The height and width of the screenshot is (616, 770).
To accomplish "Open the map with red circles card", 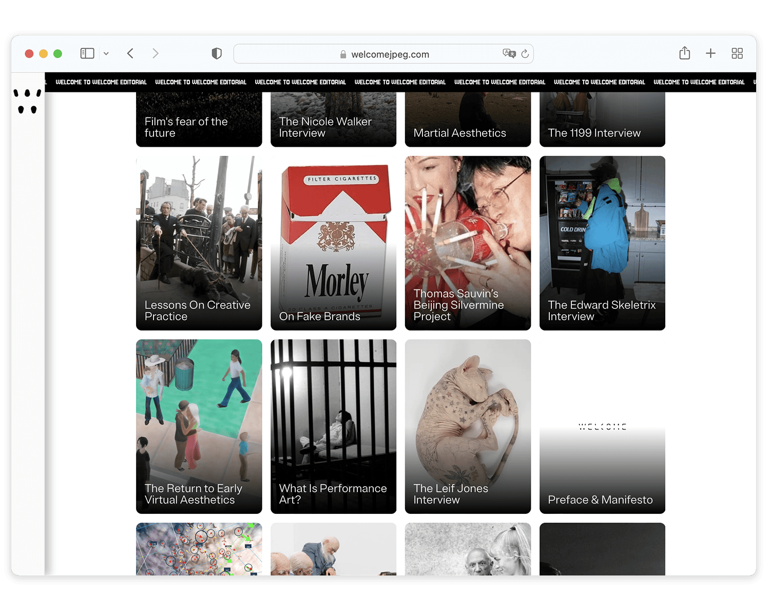I will coord(199,549).
